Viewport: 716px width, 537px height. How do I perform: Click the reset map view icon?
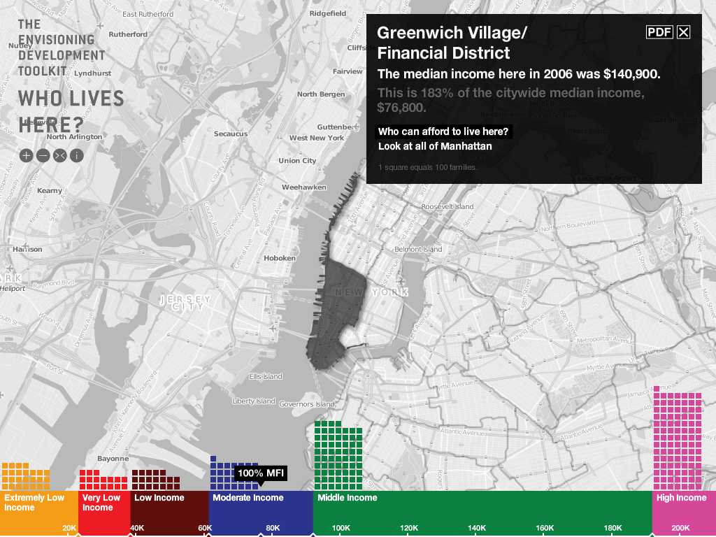(59, 155)
